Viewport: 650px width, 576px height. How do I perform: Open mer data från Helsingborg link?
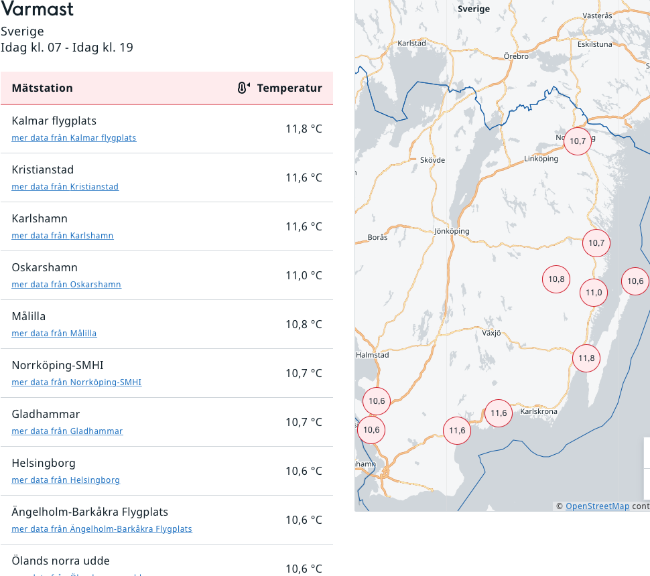pos(66,480)
